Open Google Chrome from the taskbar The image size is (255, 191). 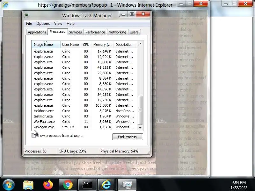(68, 185)
